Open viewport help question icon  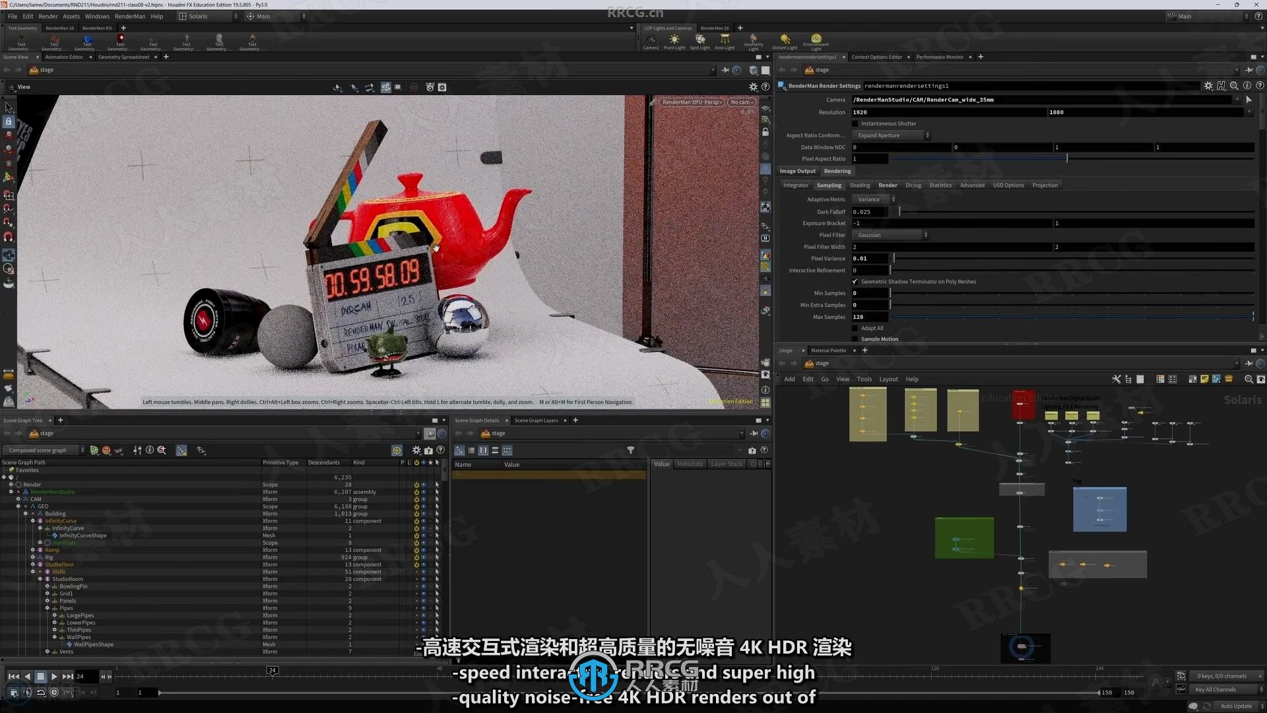[765, 86]
